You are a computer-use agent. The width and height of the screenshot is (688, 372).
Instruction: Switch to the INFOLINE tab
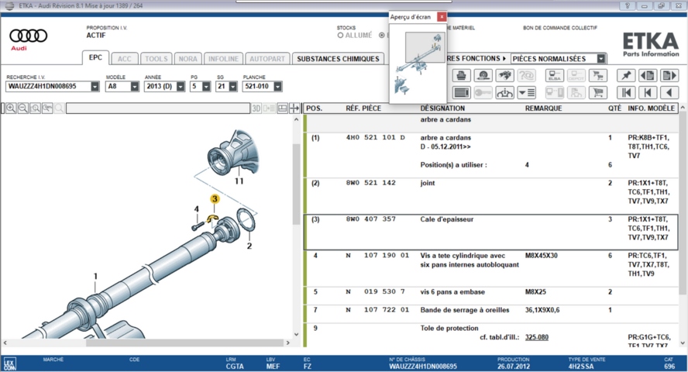(223, 59)
